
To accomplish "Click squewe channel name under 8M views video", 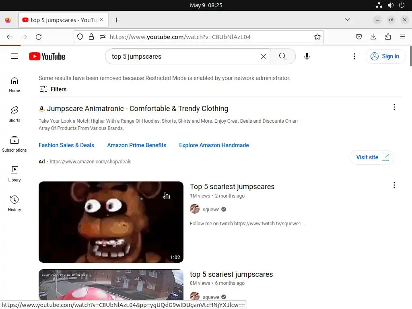I will click(211, 297).
